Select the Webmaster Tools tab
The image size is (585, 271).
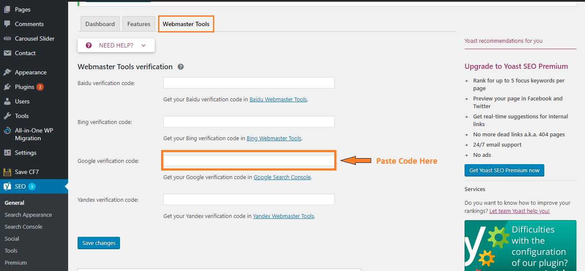click(x=186, y=24)
